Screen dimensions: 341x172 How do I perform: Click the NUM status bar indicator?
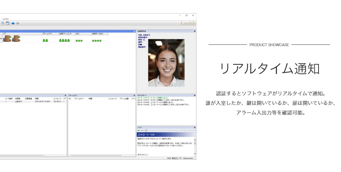pos(169,158)
